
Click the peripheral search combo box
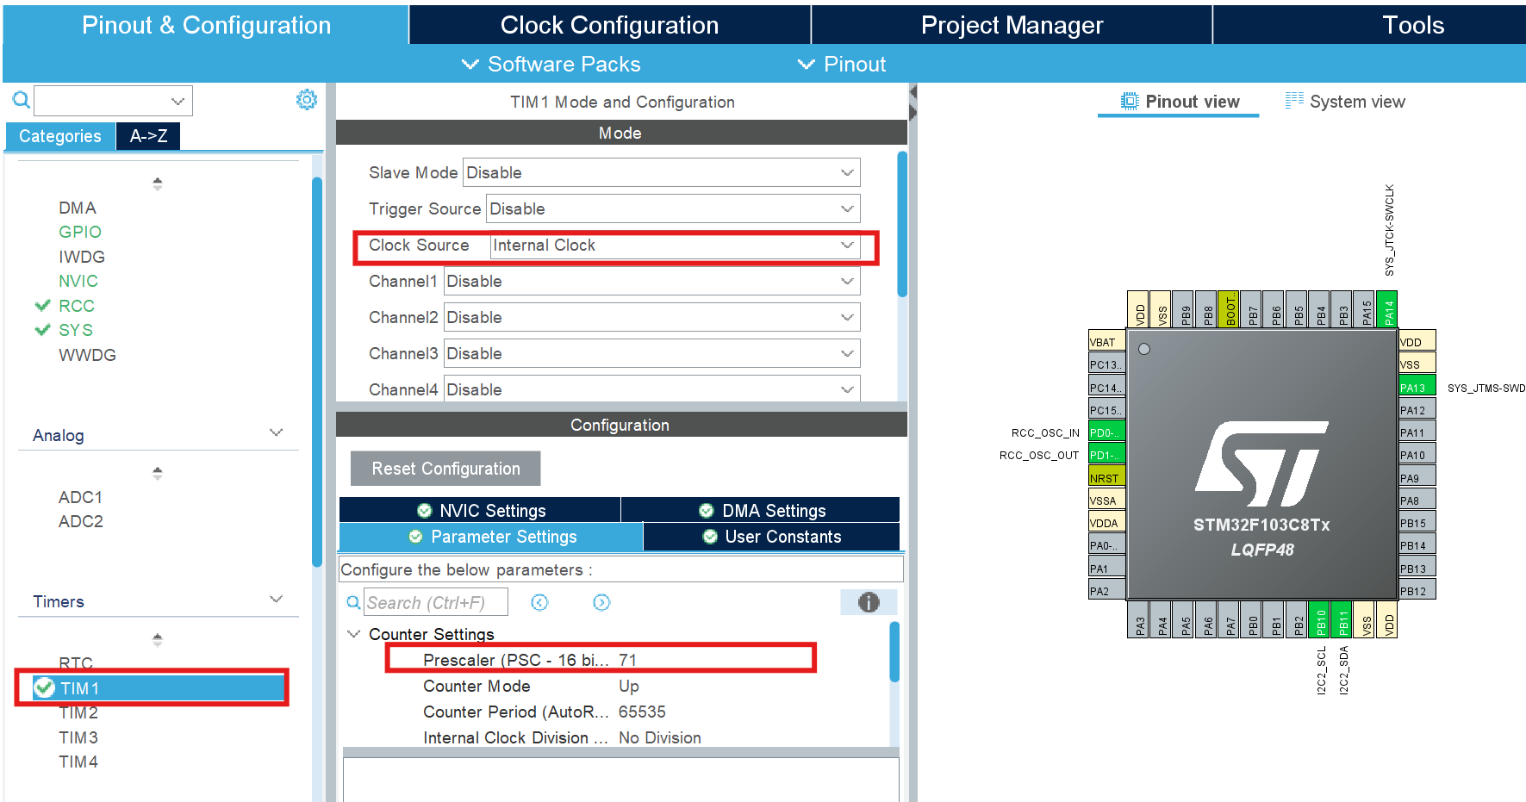[113, 101]
